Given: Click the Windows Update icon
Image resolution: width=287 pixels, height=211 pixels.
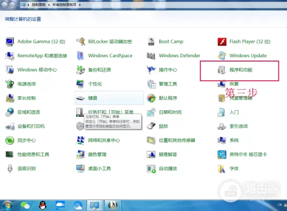Looking at the screenshot, I should pos(222,56).
